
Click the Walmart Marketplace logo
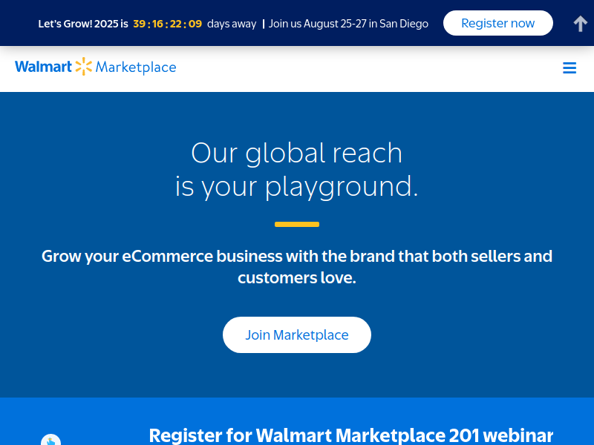pyautogui.click(x=96, y=67)
